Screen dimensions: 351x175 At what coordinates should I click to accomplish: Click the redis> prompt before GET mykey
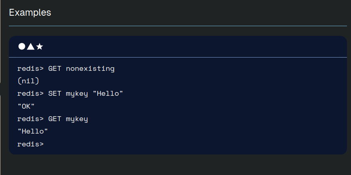(30, 119)
